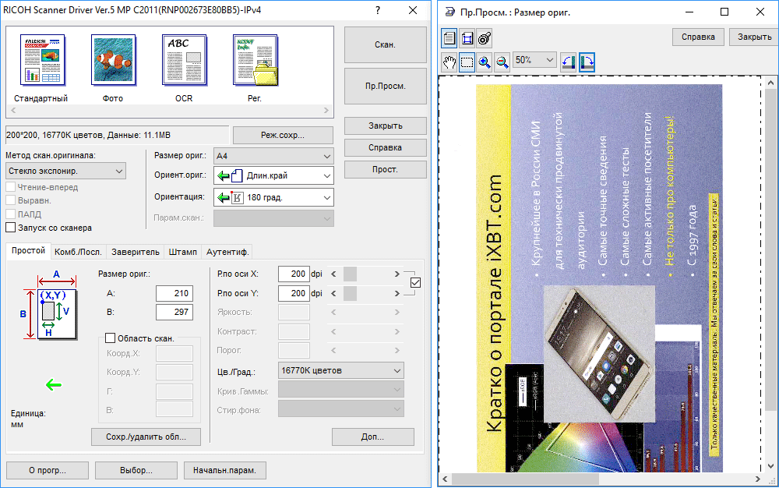Click the Прост. button
779x488 pixels.
pyautogui.click(x=385, y=169)
